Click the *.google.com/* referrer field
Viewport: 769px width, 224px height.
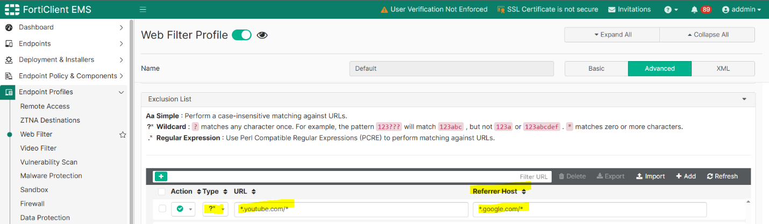pos(590,209)
